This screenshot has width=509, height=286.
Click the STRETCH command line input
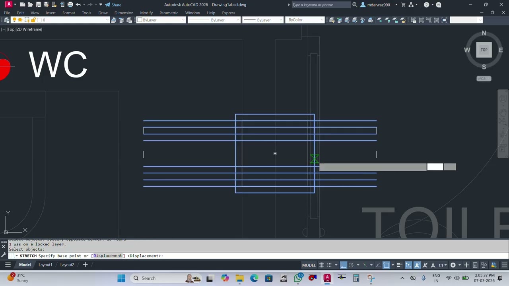[258, 256]
